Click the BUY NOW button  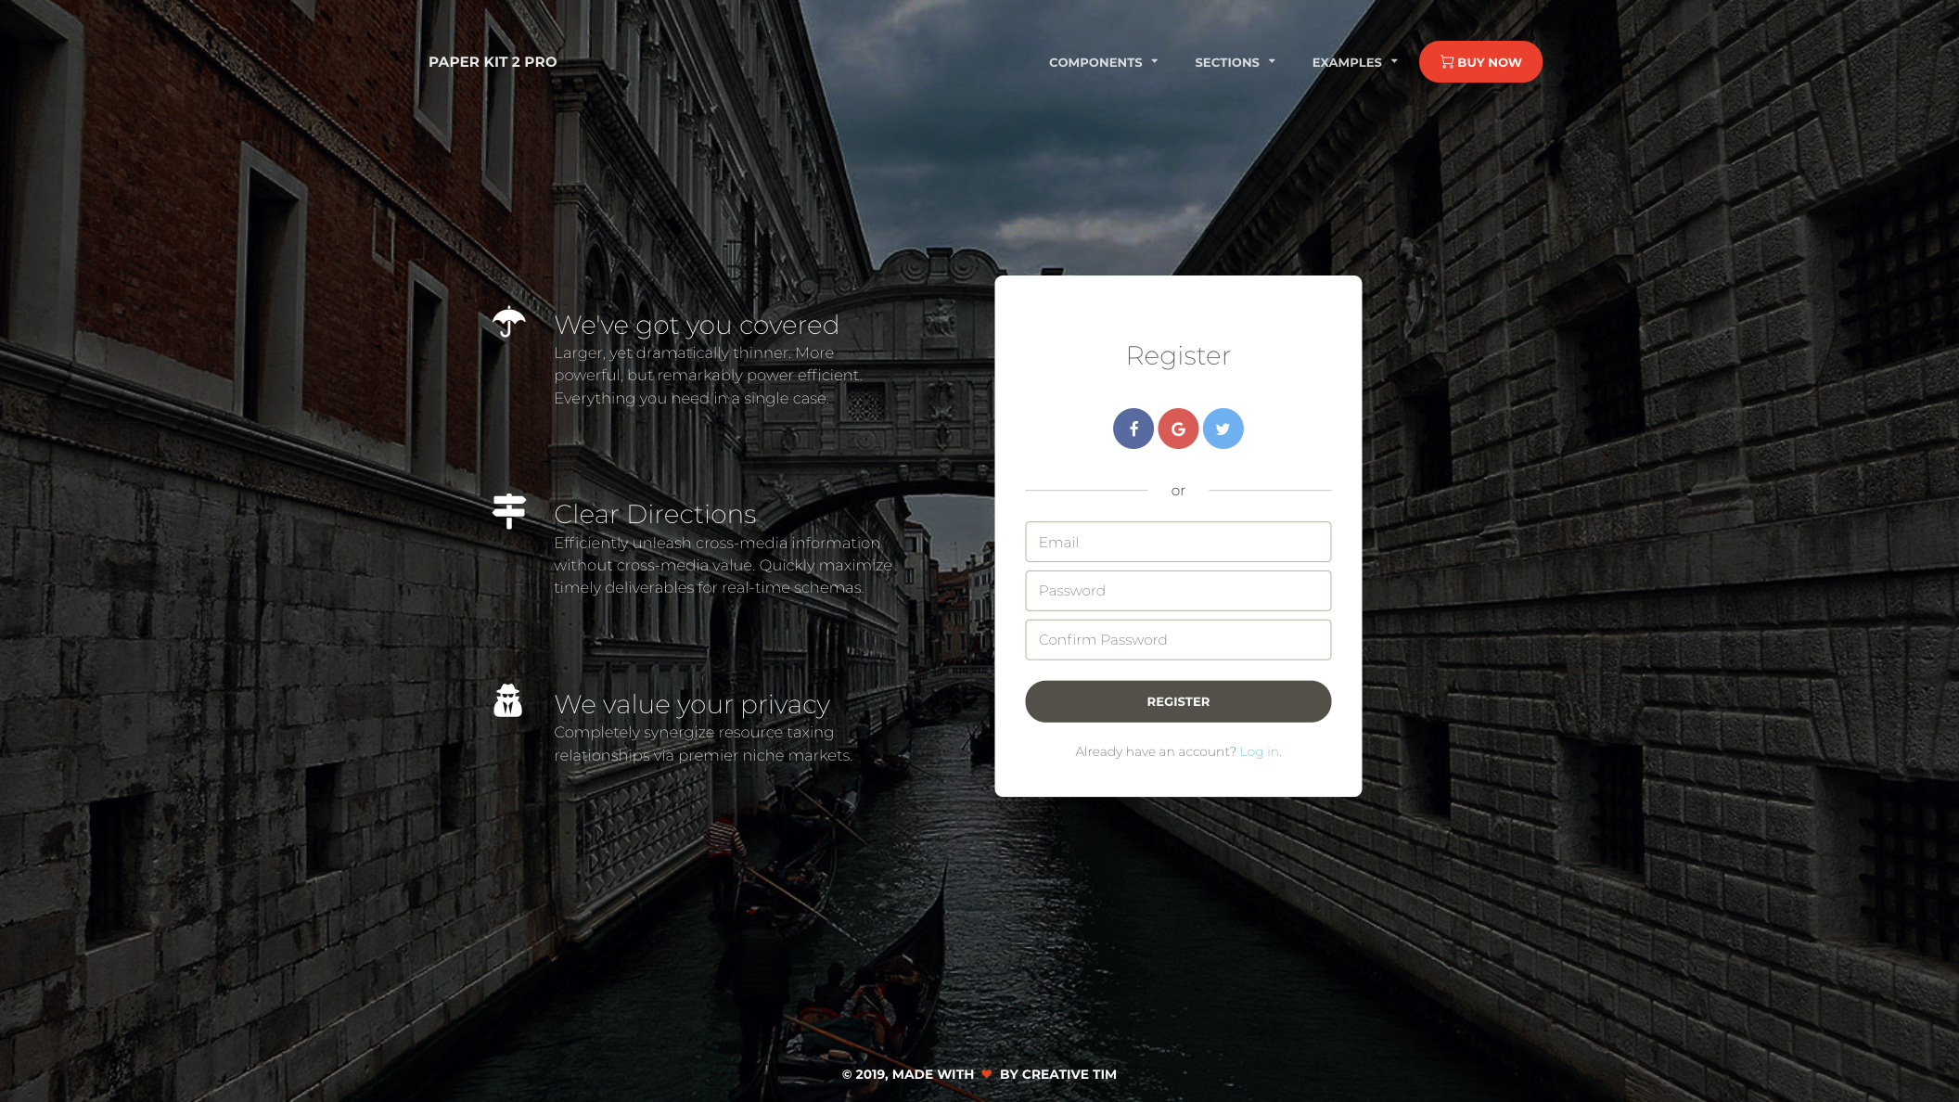point(1480,62)
